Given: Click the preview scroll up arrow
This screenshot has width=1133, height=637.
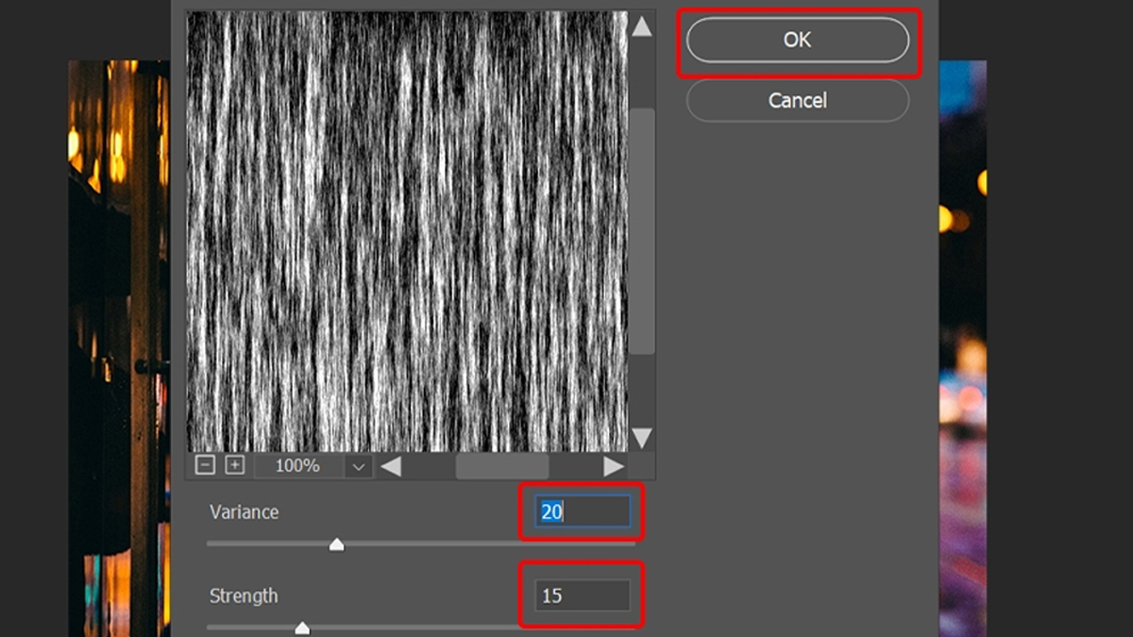Looking at the screenshot, I should click(642, 26).
